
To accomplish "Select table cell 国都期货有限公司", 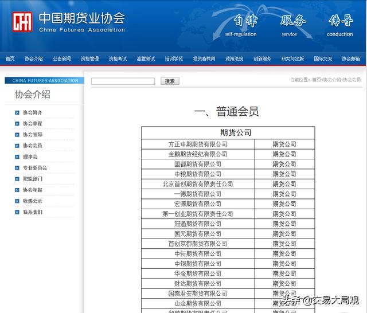I will (198, 164).
